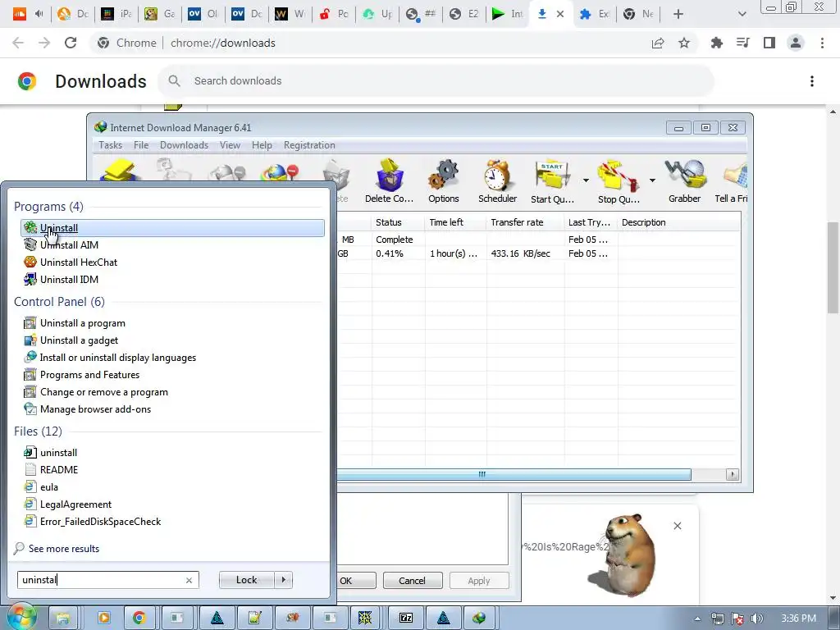This screenshot has width=840, height=630.
Task: Open Downloads page more actions menu
Action: [x=812, y=81]
